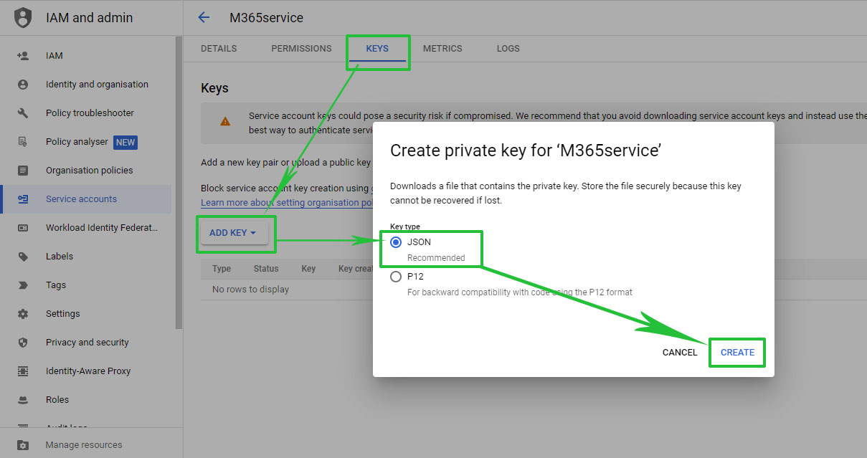Click the NEW badge beside Policy analyser
This screenshot has width=867, height=458.
[125, 142]
